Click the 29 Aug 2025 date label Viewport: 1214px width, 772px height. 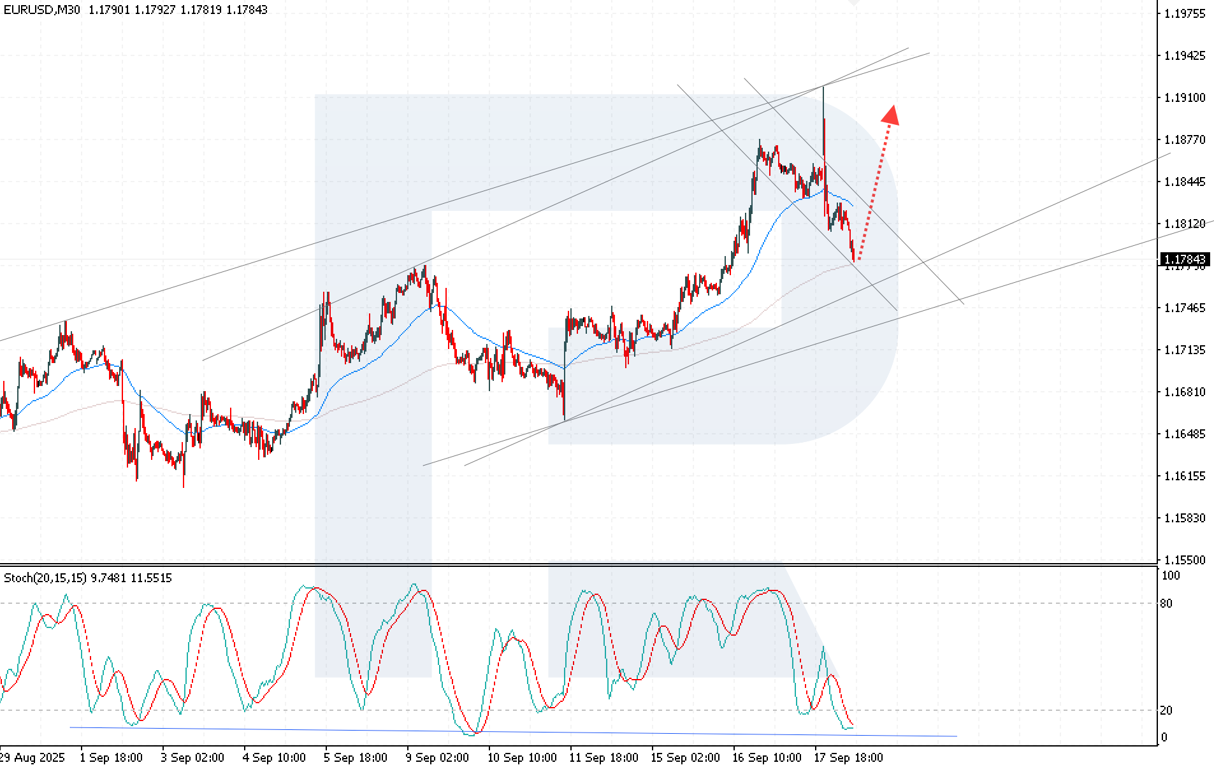pos(32,757)
